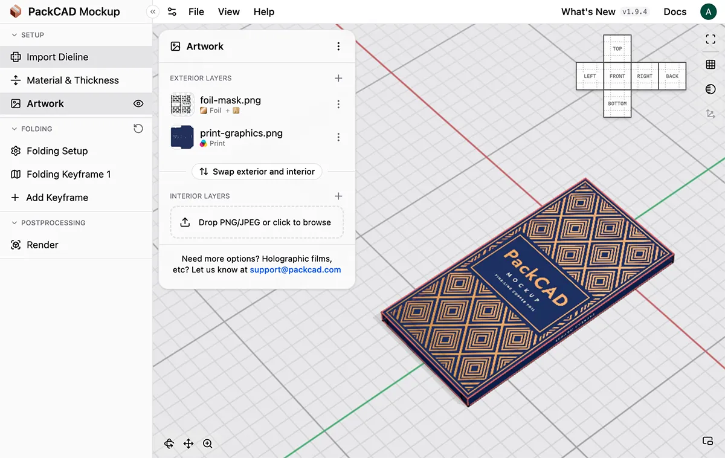Select the orbit rotate tool
This screenshot has height=458, width=725.
[169, 443]
